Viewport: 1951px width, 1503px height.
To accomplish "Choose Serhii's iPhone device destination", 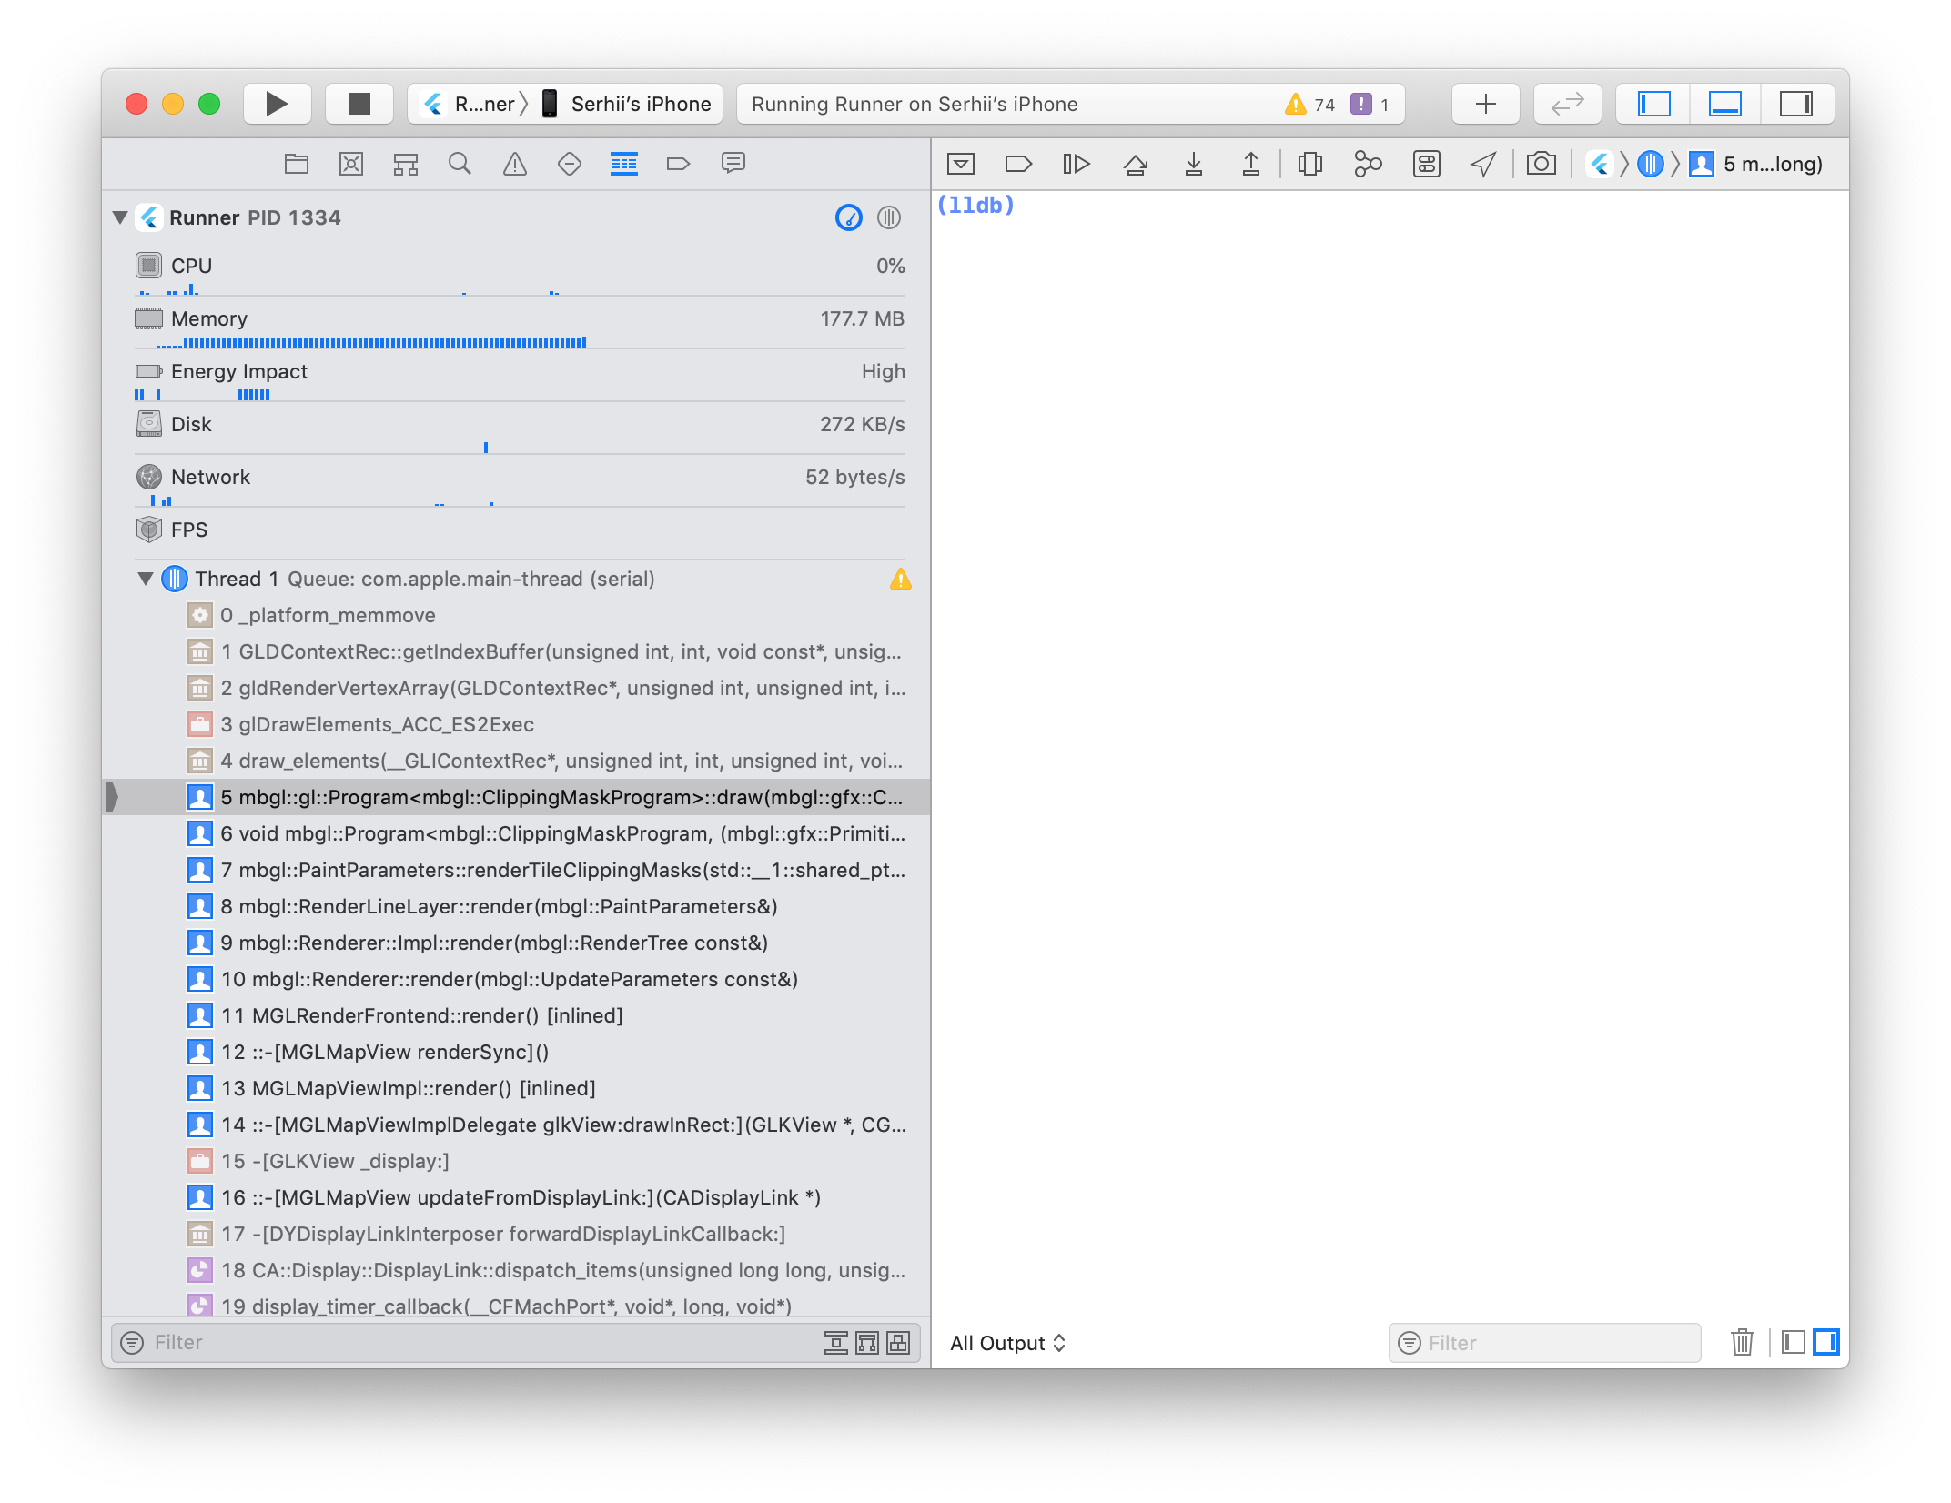I will click(626, 104).
